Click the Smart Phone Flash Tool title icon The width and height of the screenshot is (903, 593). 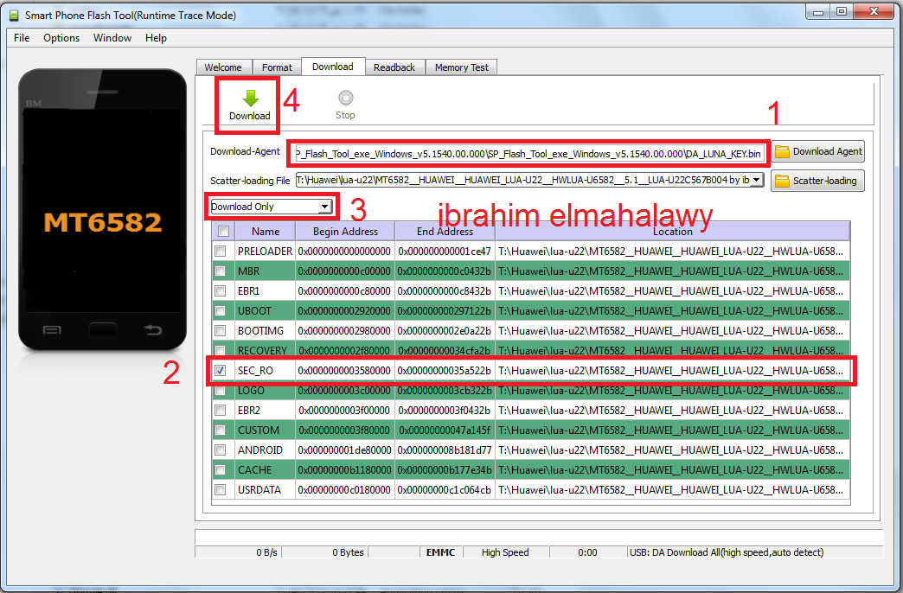pos(14,16)
